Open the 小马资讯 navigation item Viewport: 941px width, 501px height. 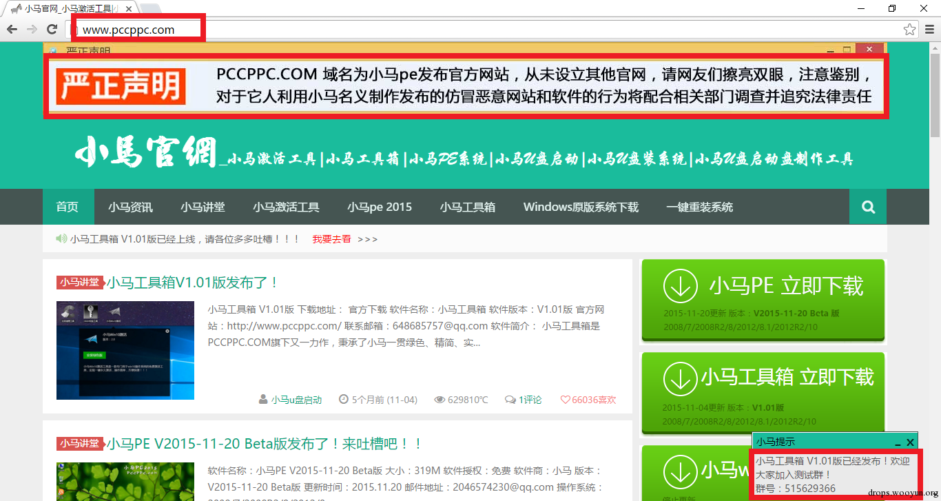click(130, 207)
